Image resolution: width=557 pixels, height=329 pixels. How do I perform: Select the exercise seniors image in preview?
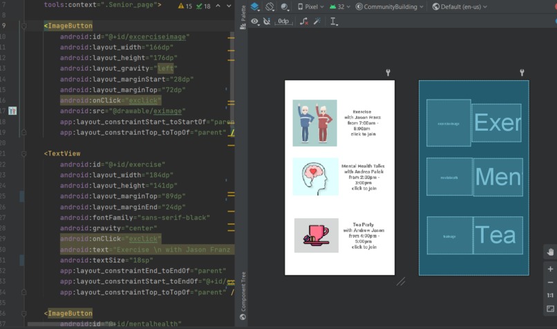click(x=314, y=123)
